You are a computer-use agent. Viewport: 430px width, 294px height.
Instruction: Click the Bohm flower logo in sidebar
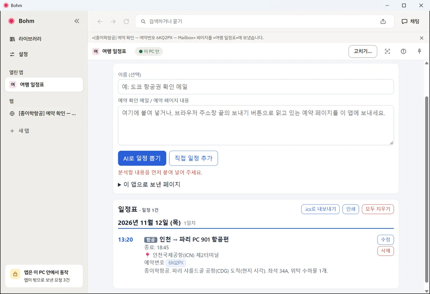click(11, 21)
